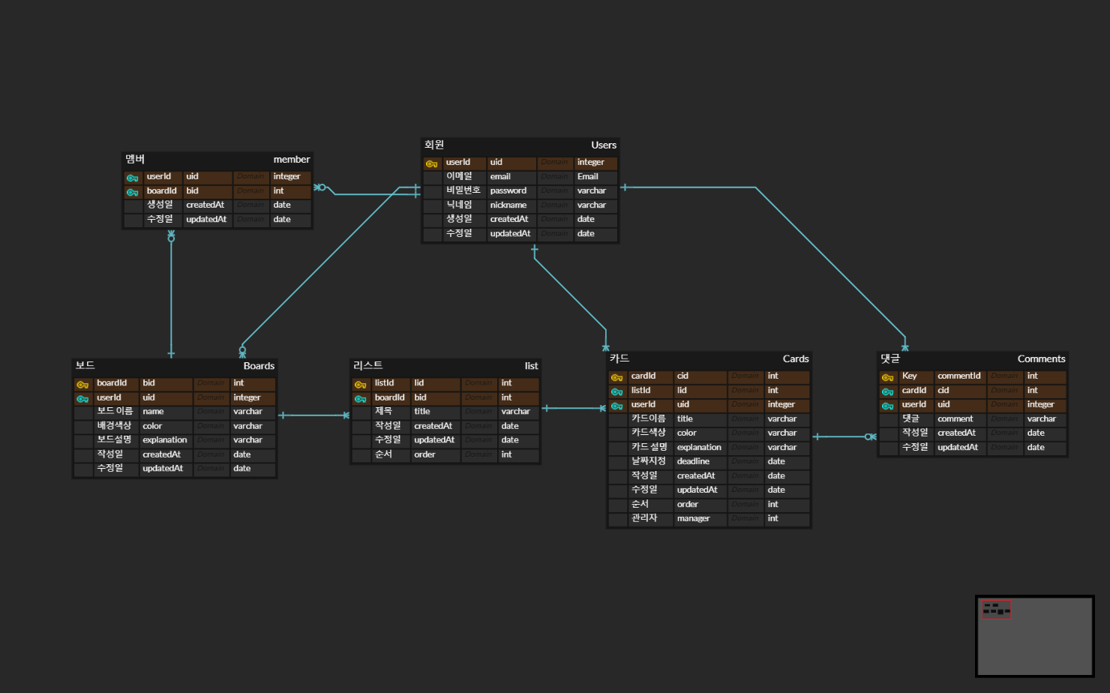The height and width of the screenshot is (693, 1110).
Task: Click integer type of userId in Users
Action: [591, 163]
